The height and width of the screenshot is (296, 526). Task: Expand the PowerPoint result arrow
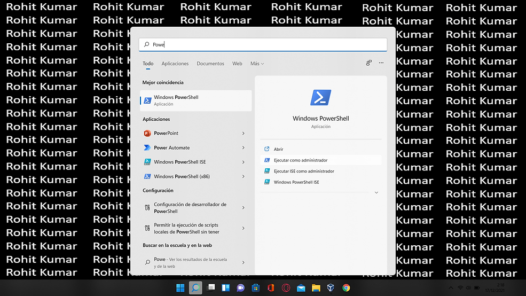click(243, 133)
